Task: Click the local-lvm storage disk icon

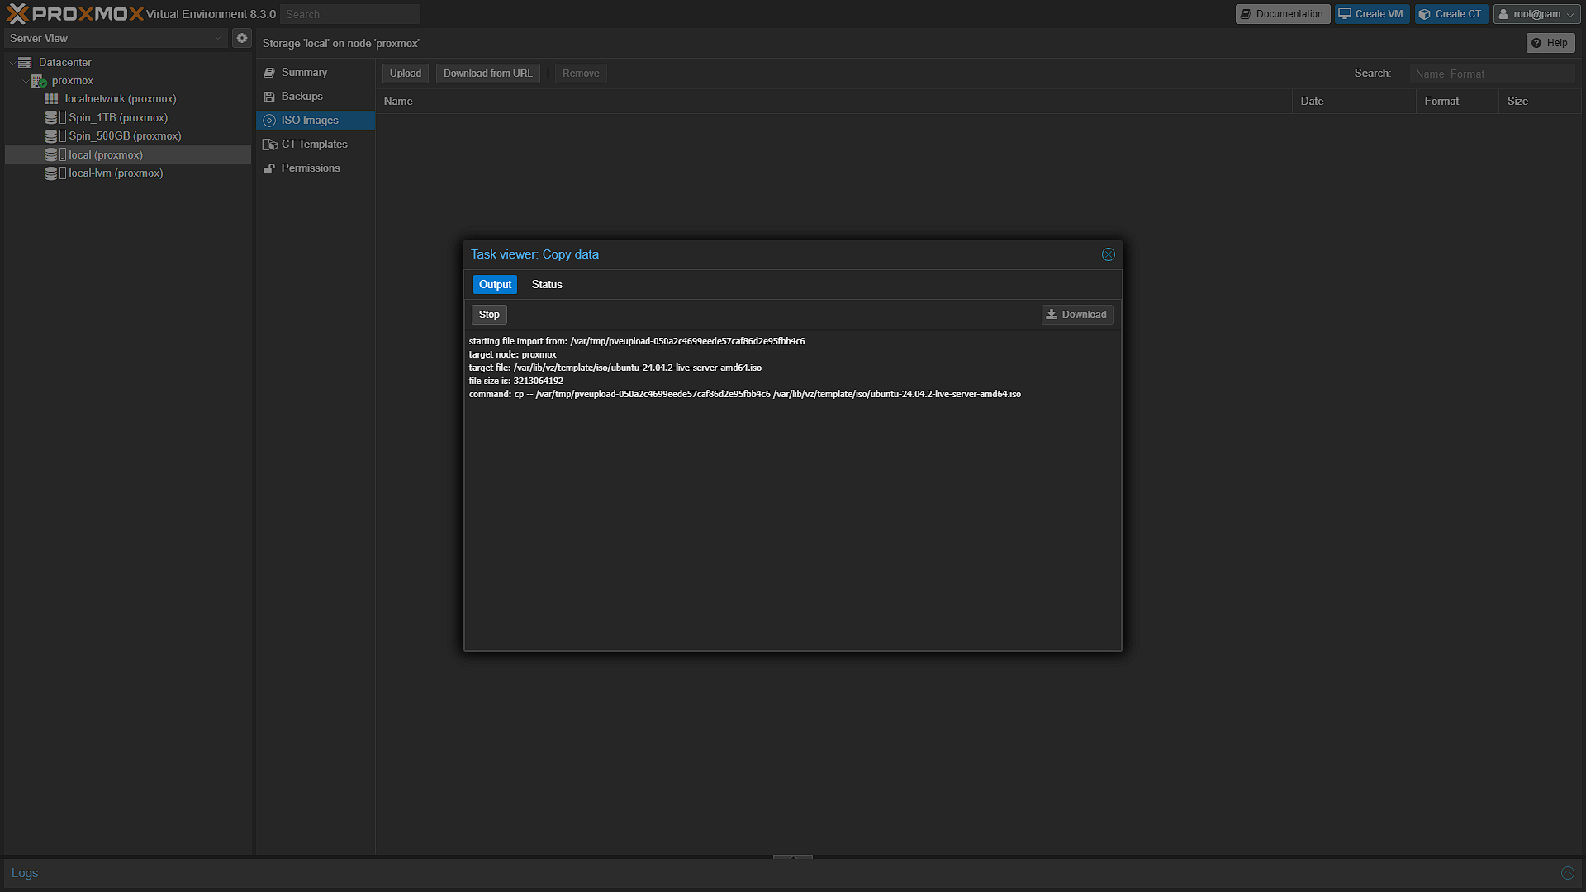Action: click(51, 173)
